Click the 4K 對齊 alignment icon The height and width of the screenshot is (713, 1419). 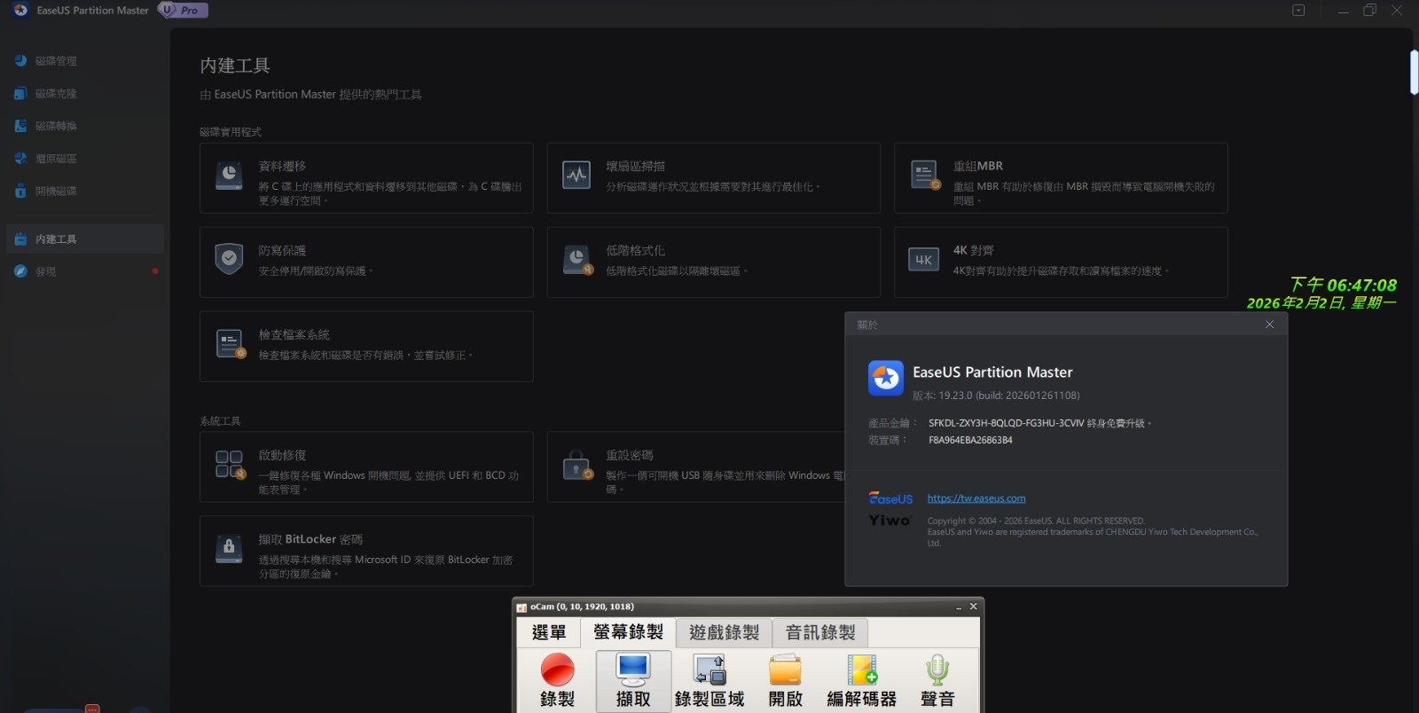point(924,259)
